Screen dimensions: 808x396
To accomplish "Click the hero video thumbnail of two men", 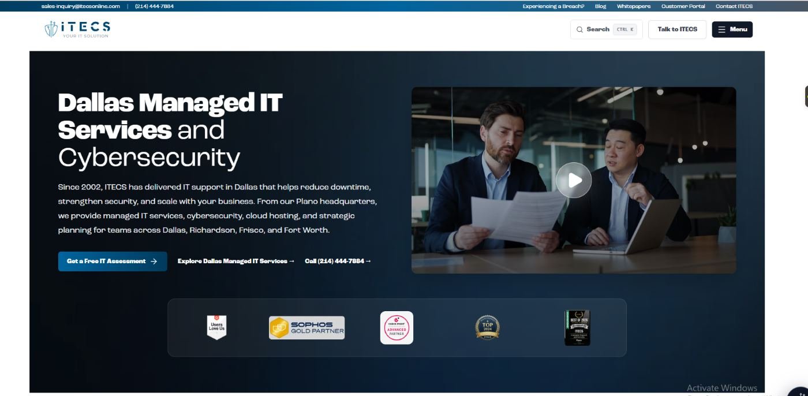I will click(x=574, y=180).
